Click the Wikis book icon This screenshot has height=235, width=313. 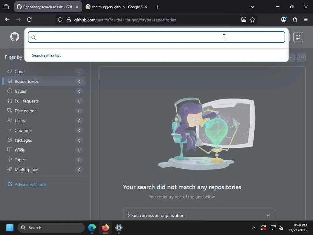coord(9,149)
